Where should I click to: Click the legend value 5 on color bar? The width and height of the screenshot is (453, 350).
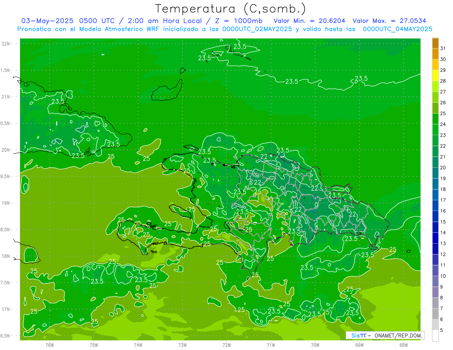442,330
